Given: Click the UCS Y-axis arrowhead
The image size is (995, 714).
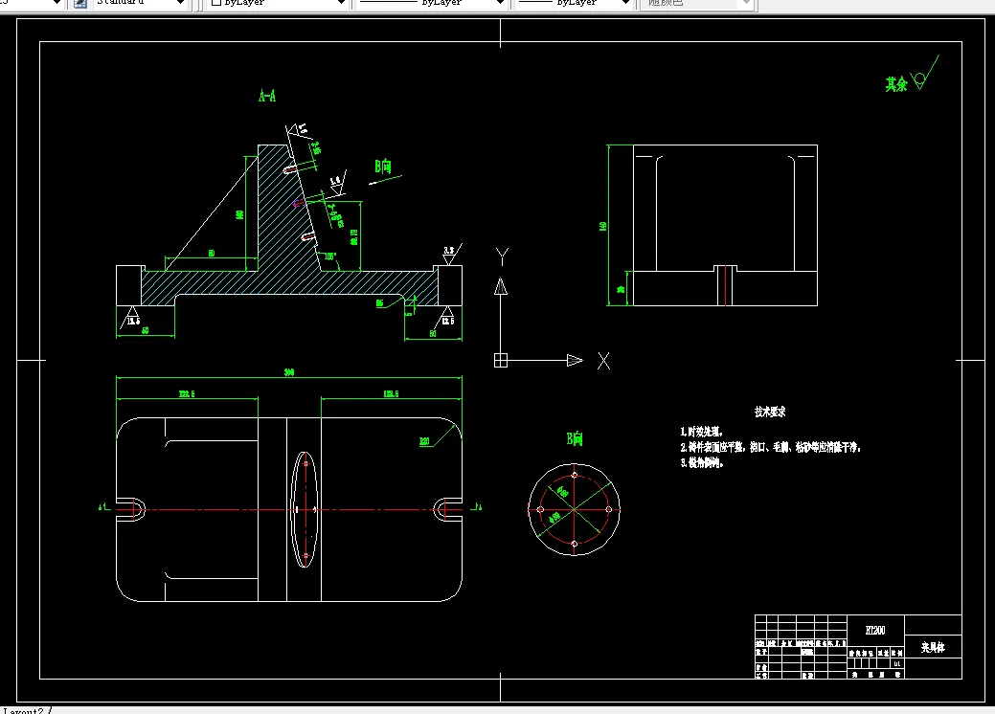Looking at the screenshot, I should pyautogui.click(x=501, y=286).
